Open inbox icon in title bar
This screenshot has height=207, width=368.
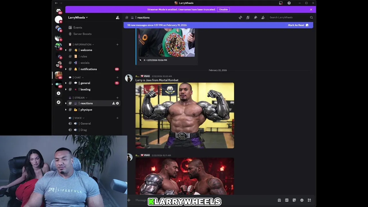(281, 3)
